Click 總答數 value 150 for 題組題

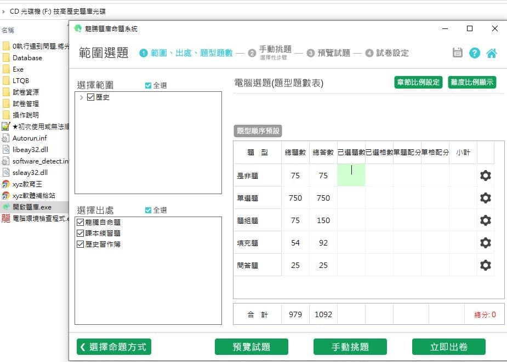(x=323, y=220)
